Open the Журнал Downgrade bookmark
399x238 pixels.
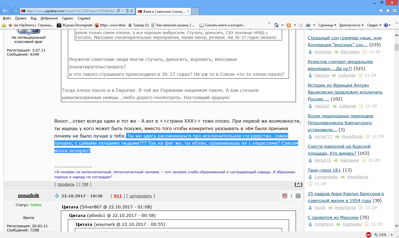pos(75,25)
